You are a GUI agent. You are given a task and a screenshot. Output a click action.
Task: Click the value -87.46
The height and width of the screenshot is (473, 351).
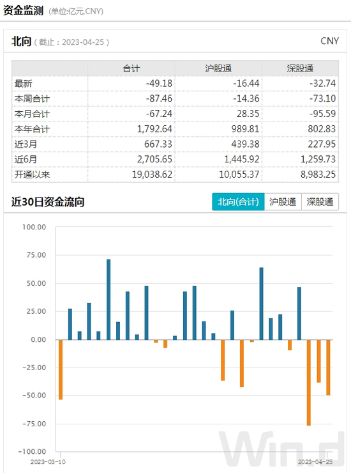(x=159, y=98)
